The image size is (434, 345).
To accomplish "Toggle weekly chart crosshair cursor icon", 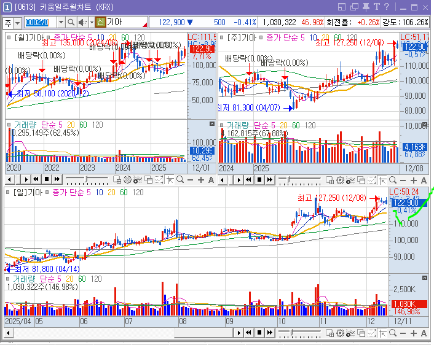I will (x=383, y=180).
